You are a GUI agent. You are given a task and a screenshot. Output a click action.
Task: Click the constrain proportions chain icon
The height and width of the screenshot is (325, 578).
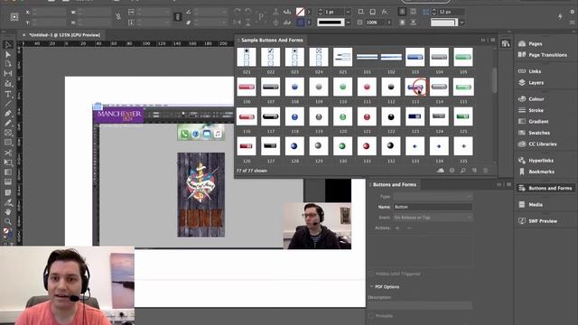click(118, 16)
